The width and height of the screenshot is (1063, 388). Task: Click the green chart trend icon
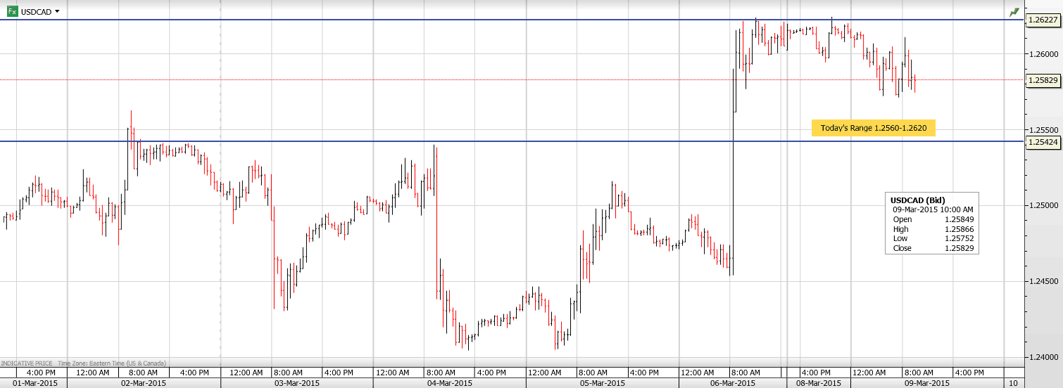click(1014, 12)
